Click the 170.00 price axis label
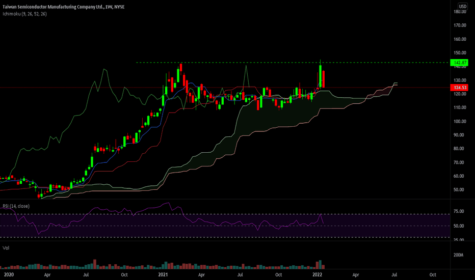The height and width of the screenshot is (280, 475). [x=460, y=25]
